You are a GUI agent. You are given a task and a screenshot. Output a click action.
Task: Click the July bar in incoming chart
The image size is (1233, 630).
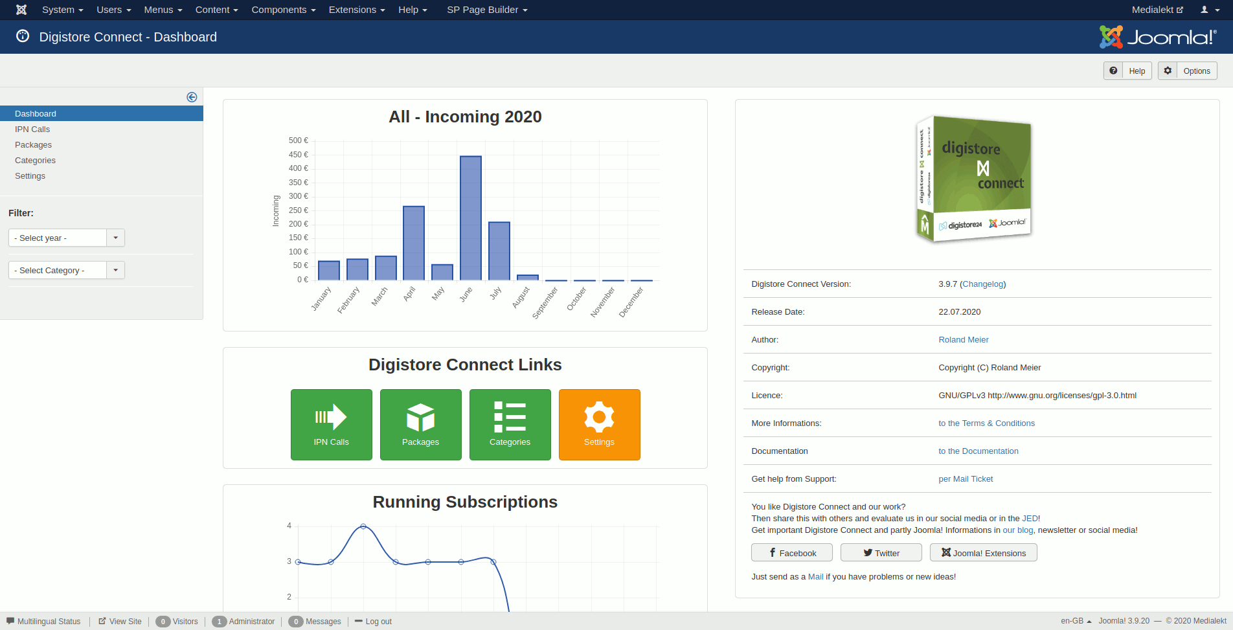(499, 251)
